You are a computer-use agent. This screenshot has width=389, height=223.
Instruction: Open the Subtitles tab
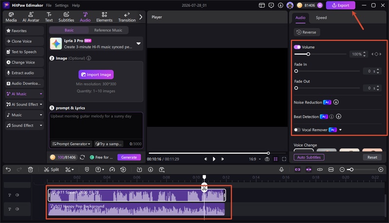click(x=66, y=17)
